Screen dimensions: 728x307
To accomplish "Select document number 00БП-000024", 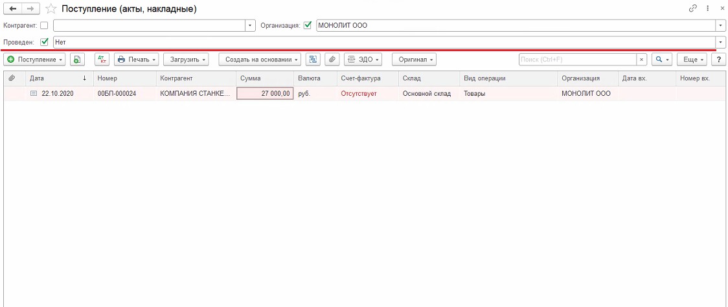I will point(125,93).
